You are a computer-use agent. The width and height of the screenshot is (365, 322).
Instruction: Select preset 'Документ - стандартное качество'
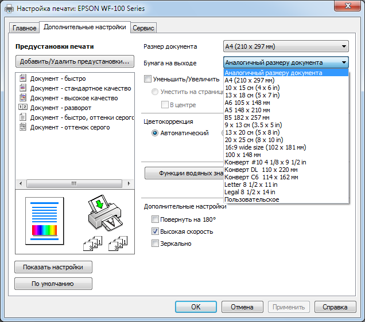pos(80,88)
